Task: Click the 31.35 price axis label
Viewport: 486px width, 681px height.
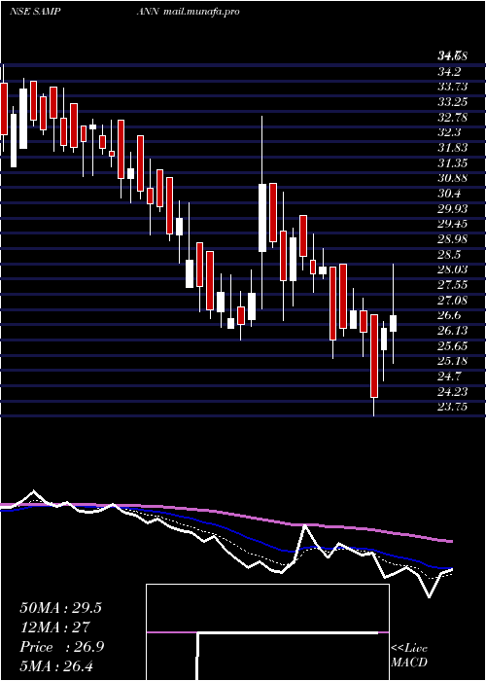Action: (x=453, y=162)
